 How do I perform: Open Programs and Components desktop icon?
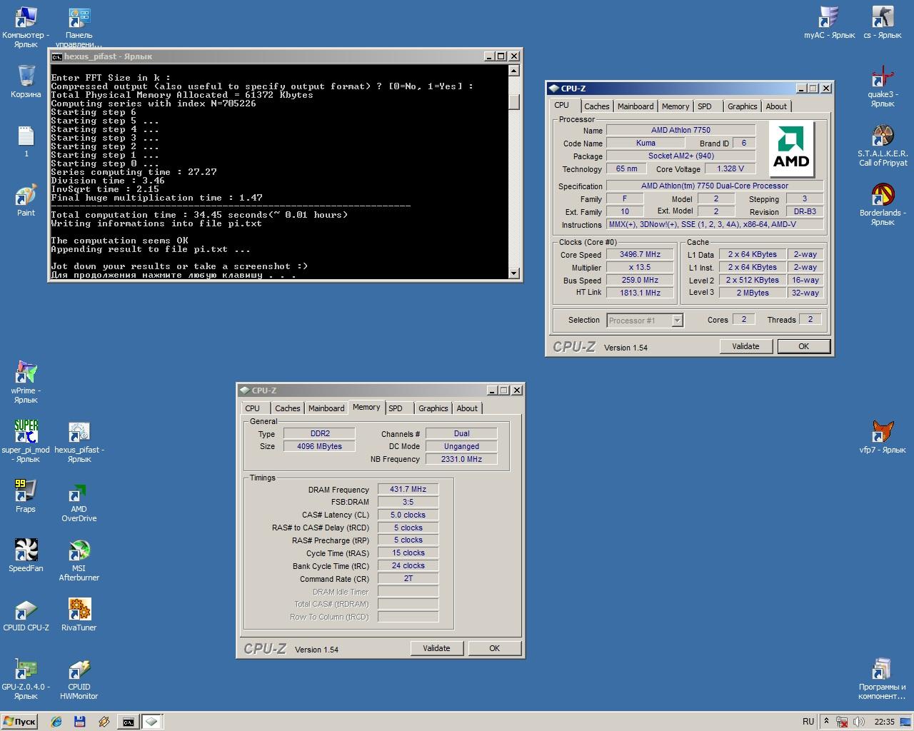point(883,679)
